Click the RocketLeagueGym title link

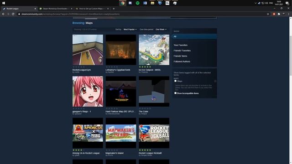pyautogui.click(x=82, y=70)
